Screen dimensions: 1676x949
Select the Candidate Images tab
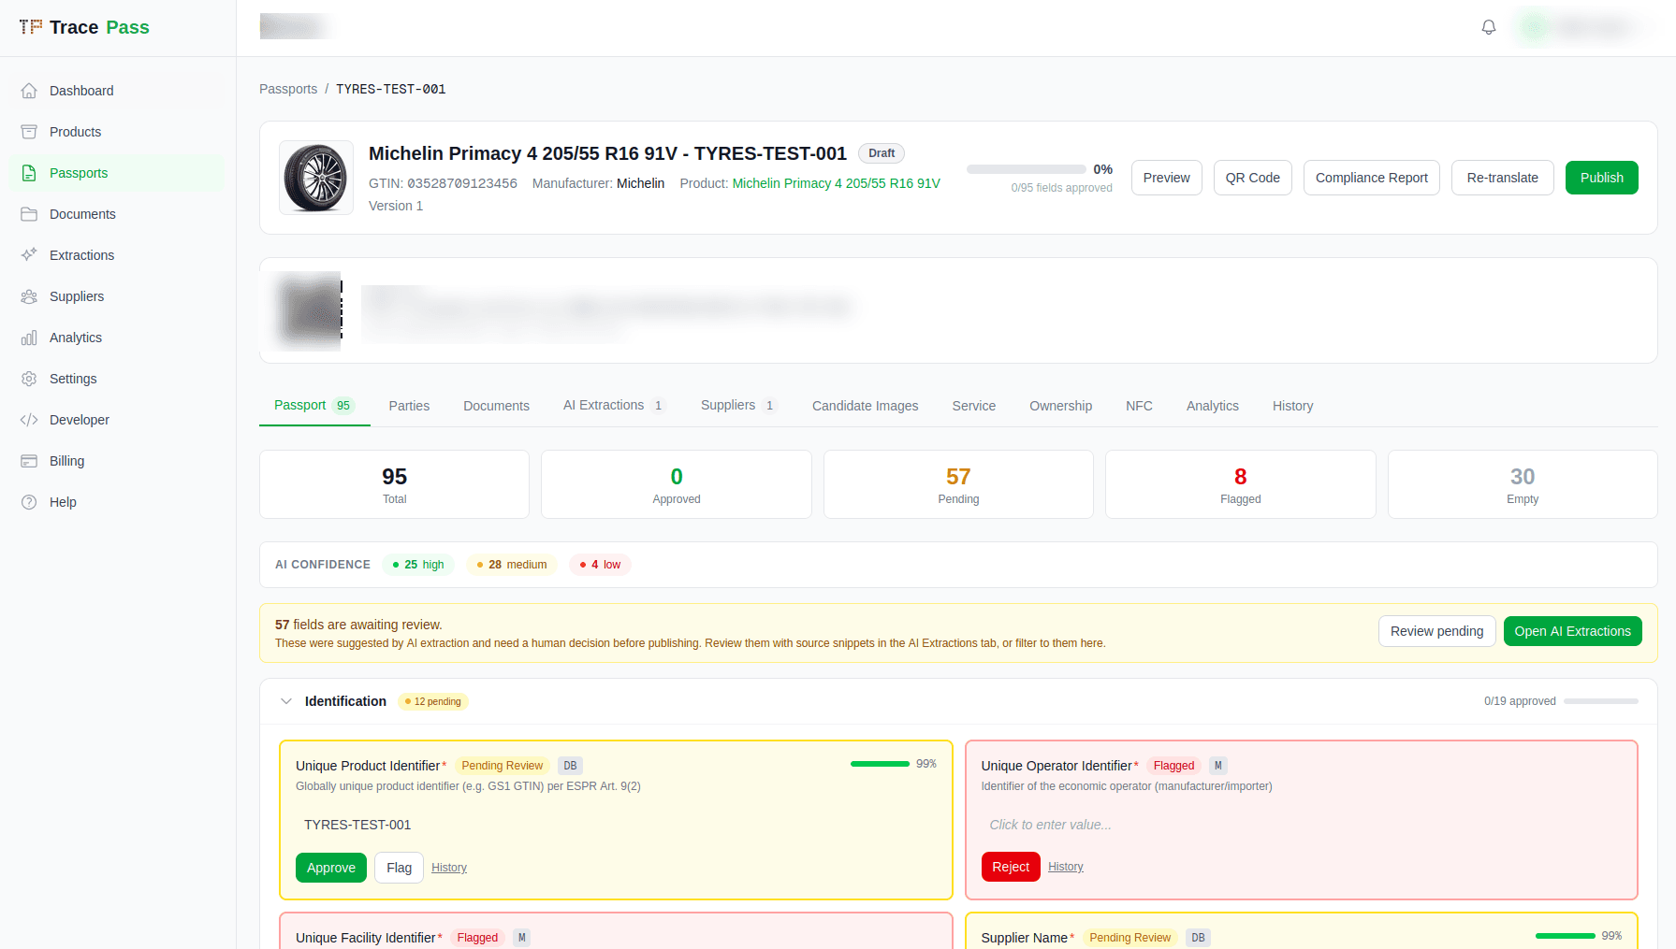tap(865, 406)
